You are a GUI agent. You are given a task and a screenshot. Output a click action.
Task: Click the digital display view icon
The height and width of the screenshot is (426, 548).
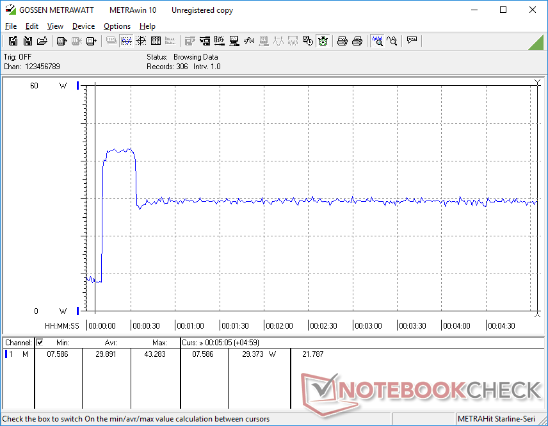pyautogui.click(x=111, y=41)
